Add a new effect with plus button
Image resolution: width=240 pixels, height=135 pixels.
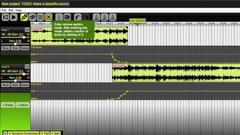point(5,133)
